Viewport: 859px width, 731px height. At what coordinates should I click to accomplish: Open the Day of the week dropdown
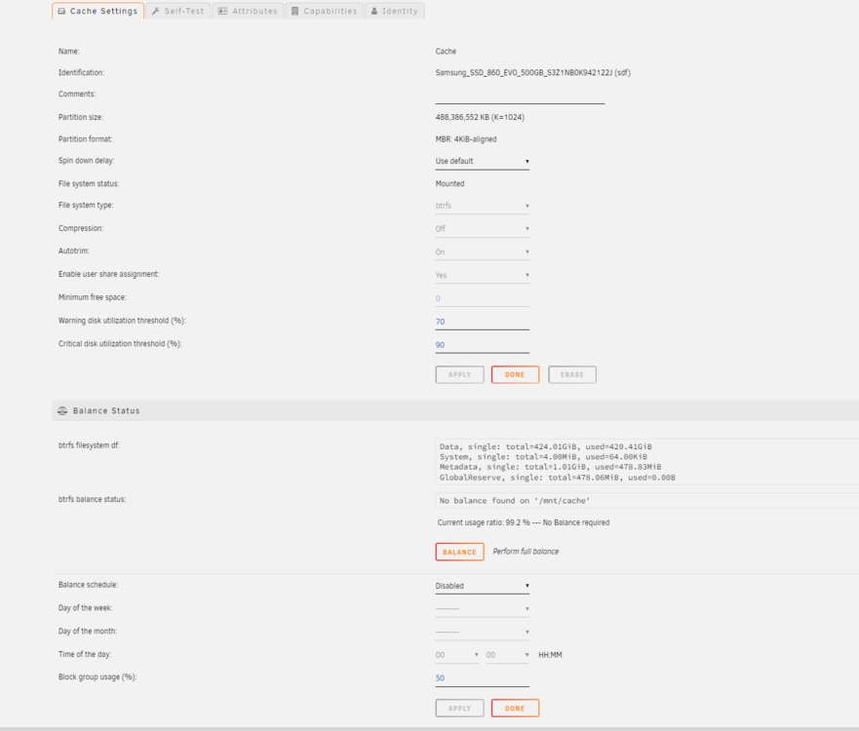coord(482,609)
